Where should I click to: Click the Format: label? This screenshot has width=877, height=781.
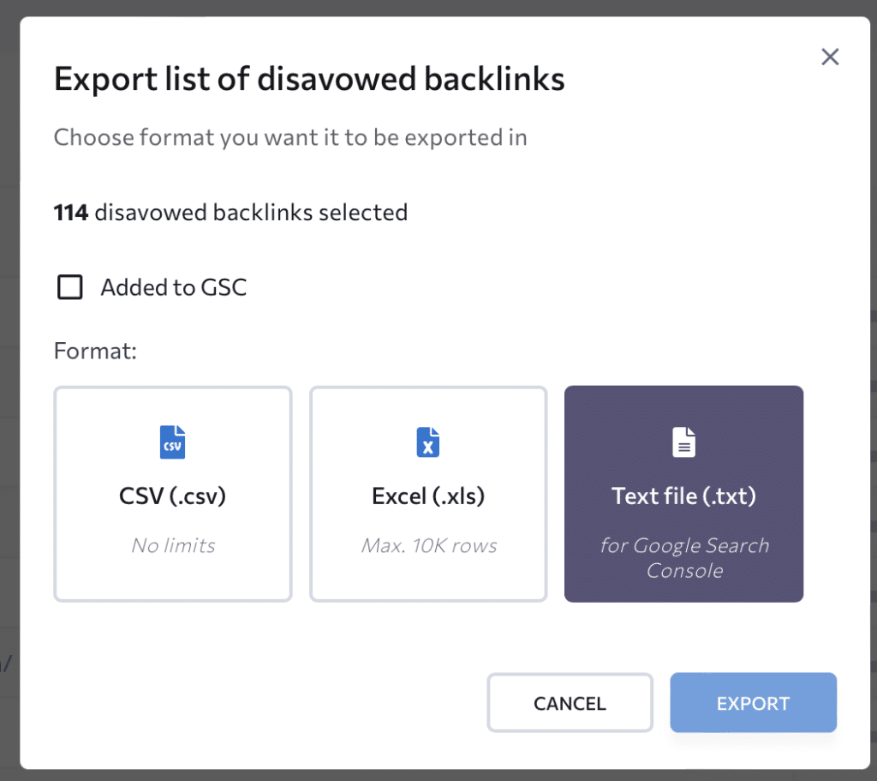click(95, 351)
